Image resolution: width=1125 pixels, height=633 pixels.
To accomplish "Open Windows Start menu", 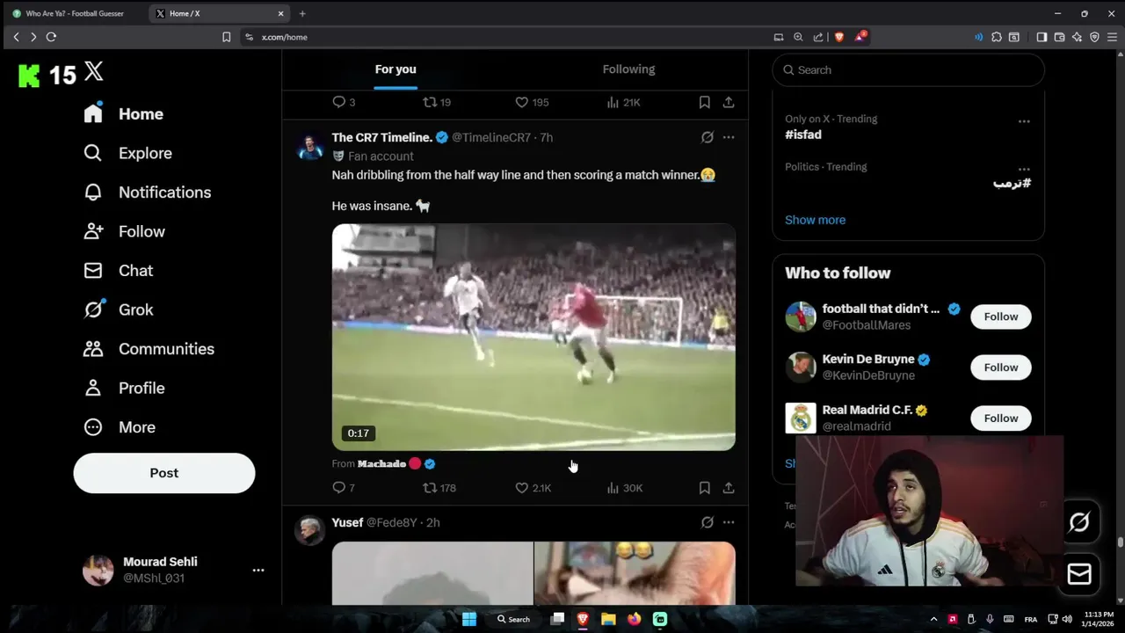I will (x=469, y=619).
